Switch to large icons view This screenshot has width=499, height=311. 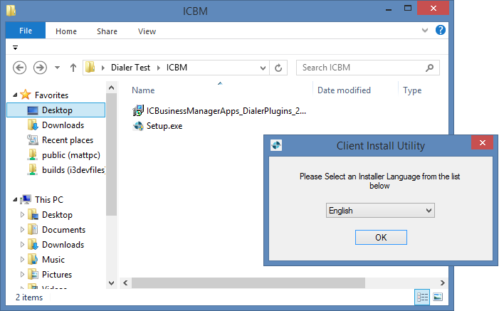[x=438, y=296]
